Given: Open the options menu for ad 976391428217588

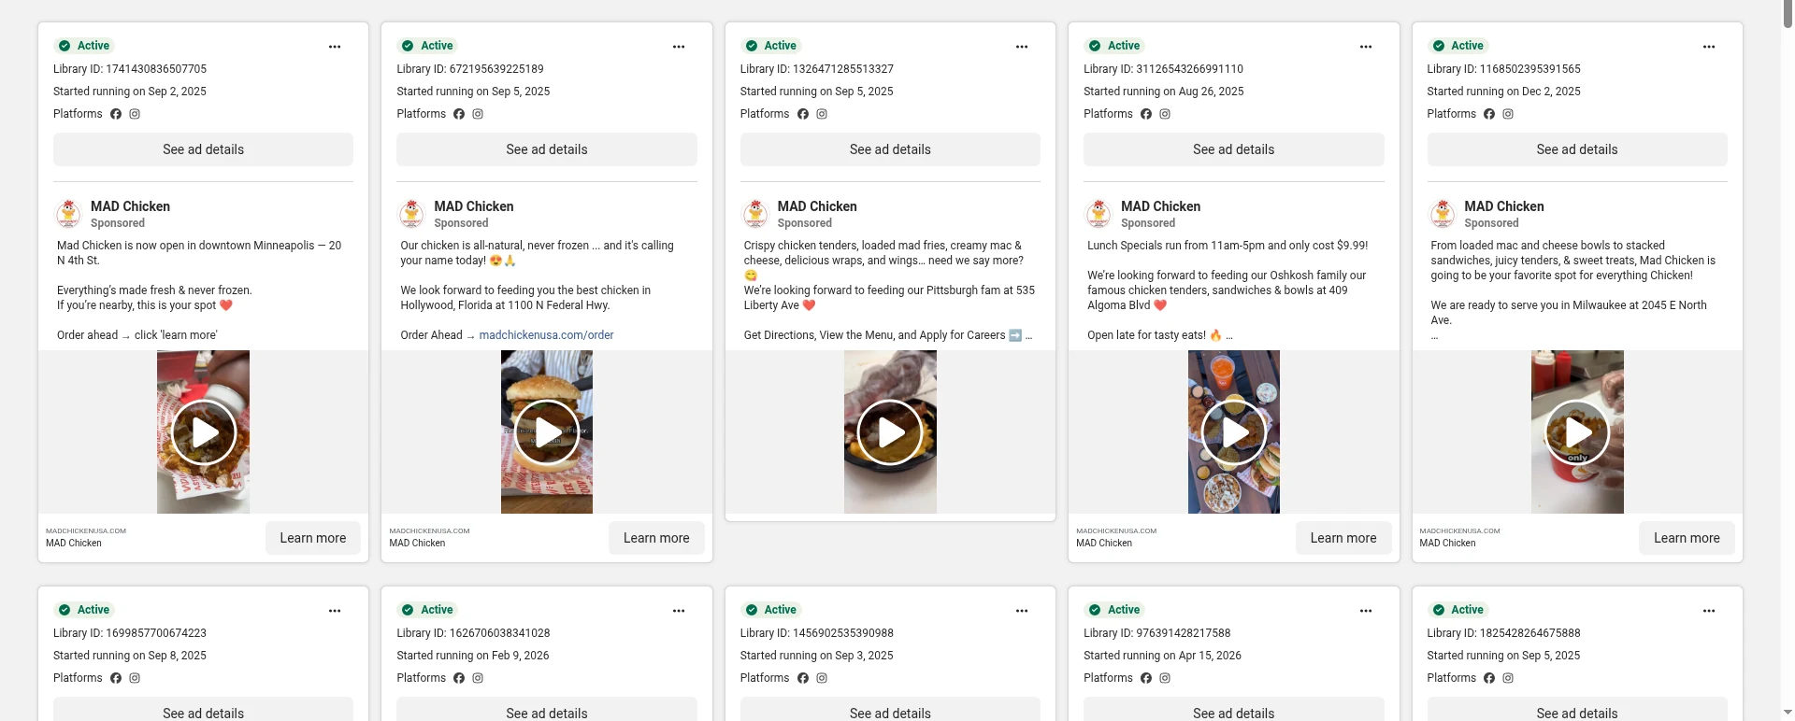Looking at the screenshot, I should point(1366,611).
